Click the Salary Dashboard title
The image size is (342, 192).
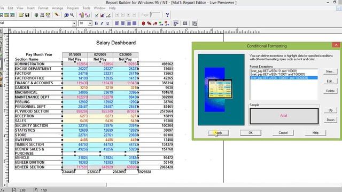point(116,43)
